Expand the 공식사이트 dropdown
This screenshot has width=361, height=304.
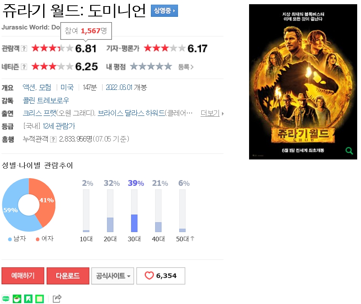tap(113, 276)
